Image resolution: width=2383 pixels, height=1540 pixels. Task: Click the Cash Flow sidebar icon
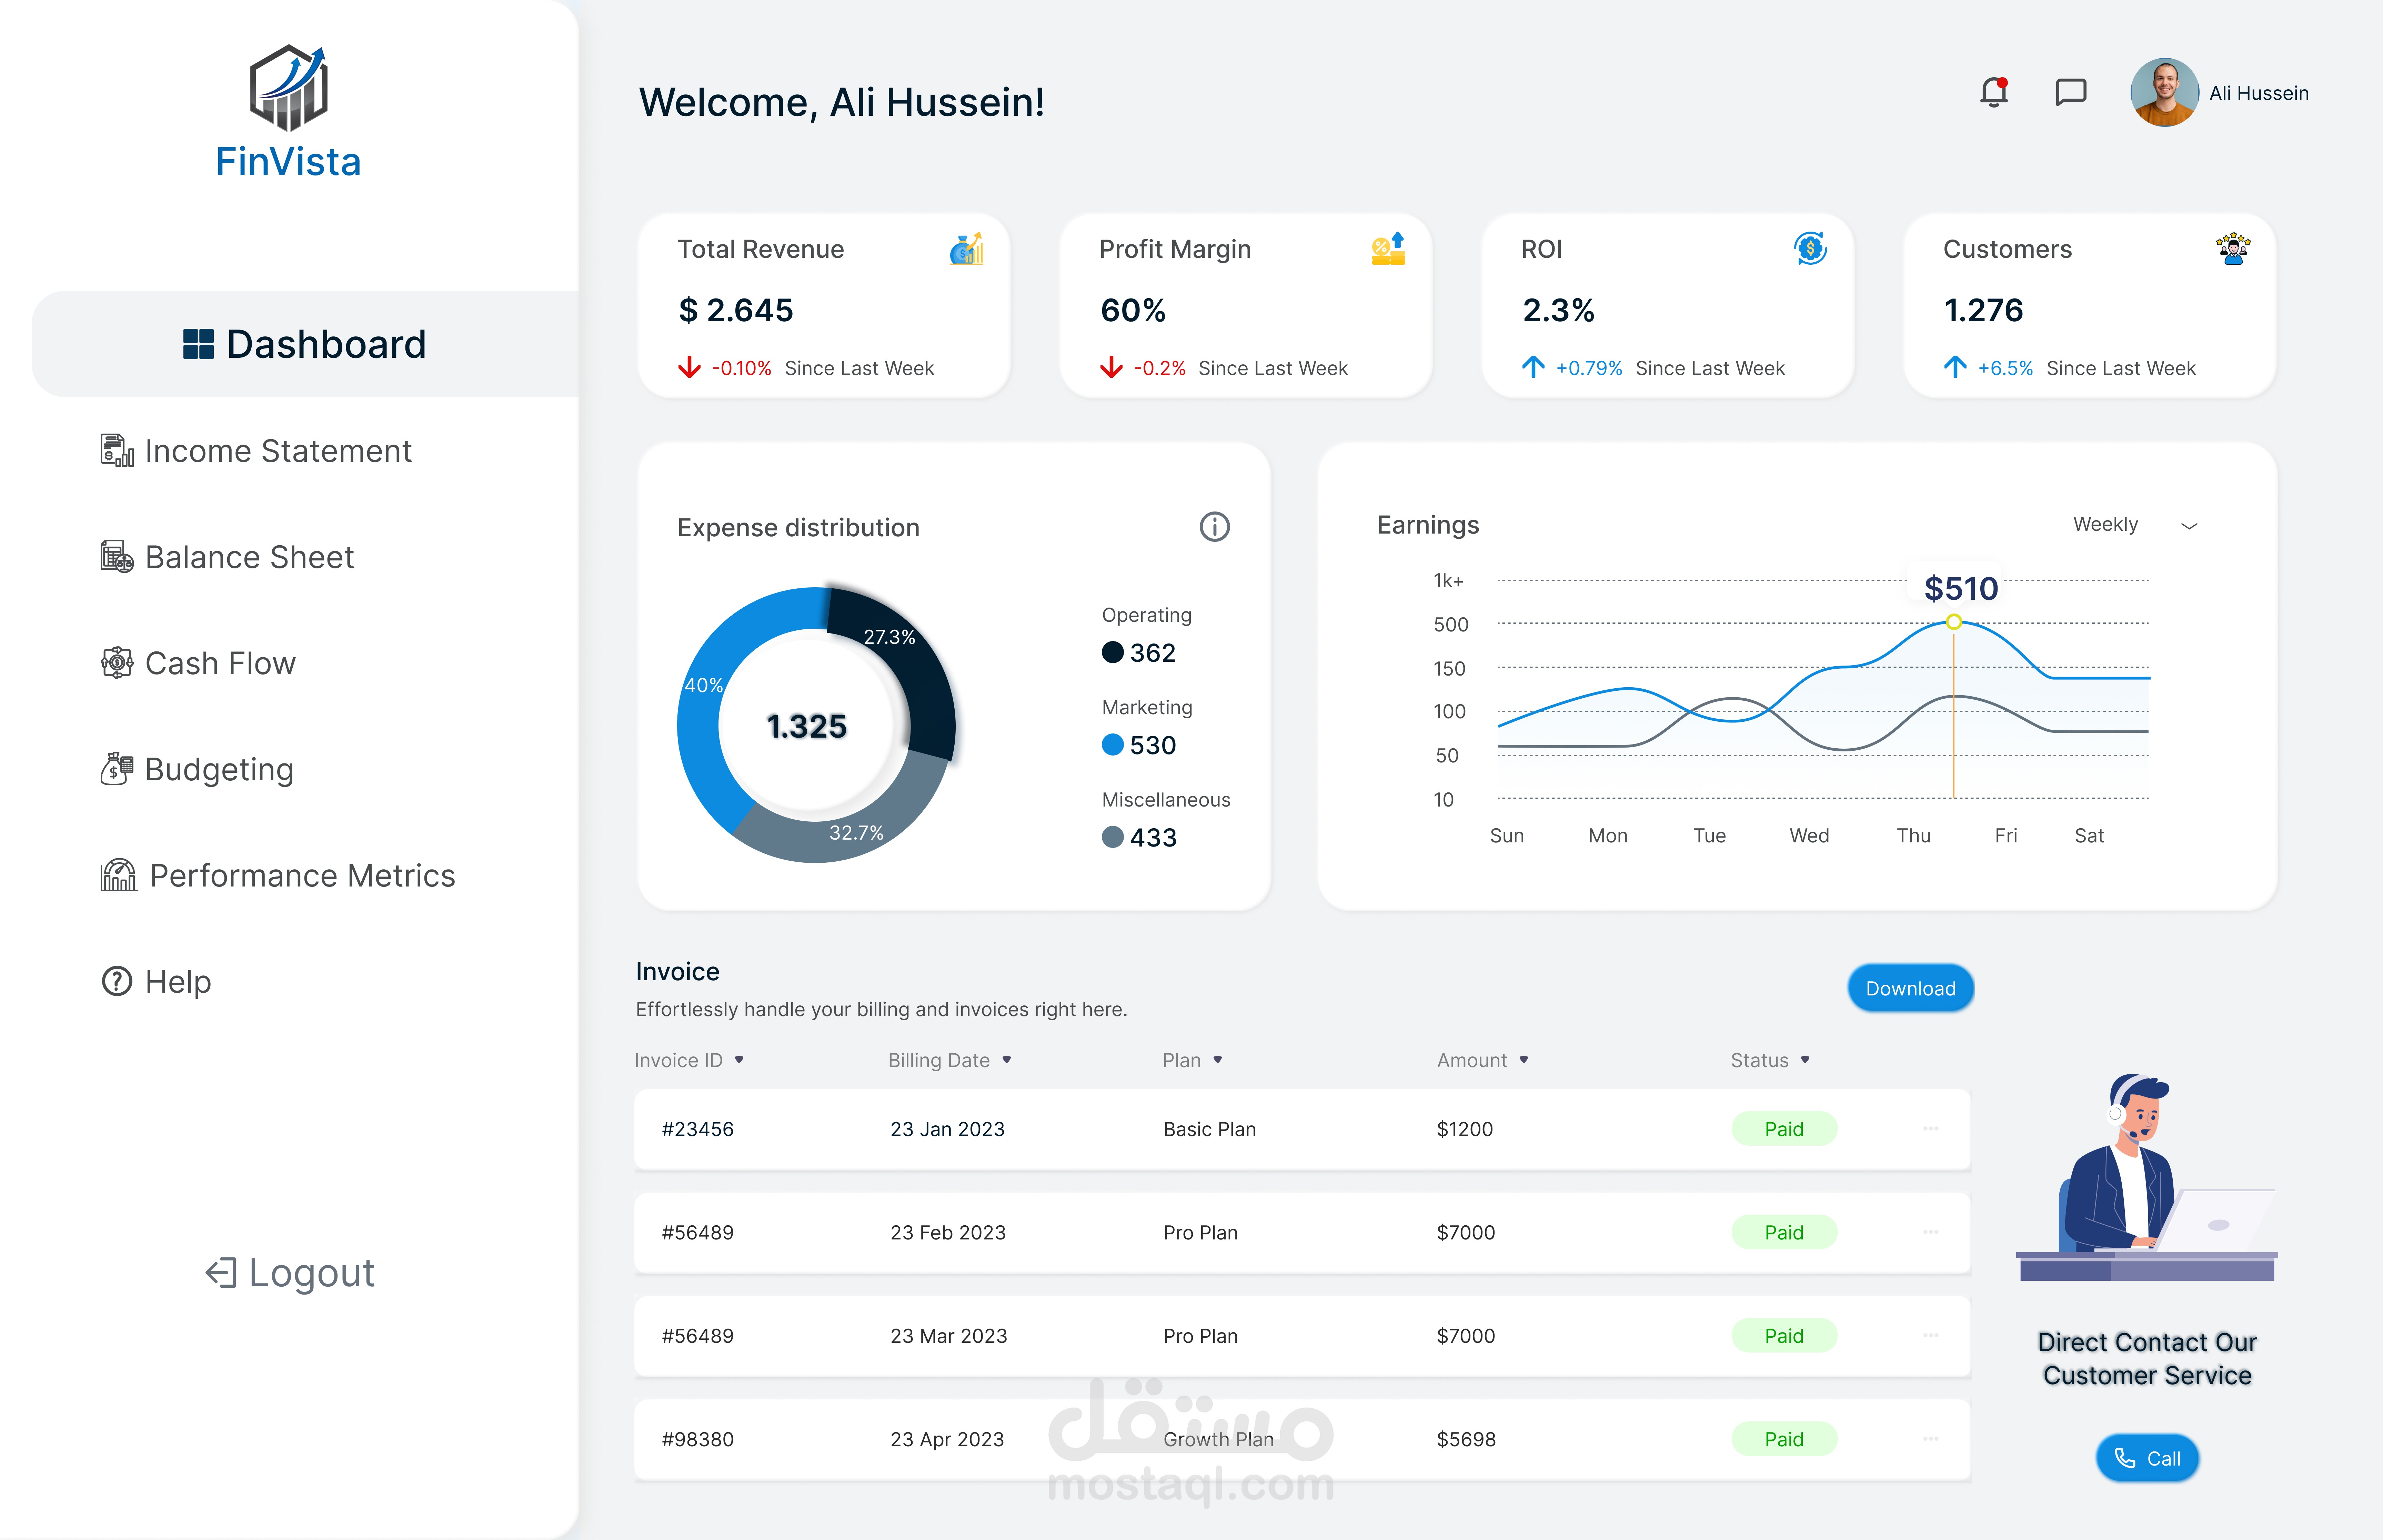[117, 663]
